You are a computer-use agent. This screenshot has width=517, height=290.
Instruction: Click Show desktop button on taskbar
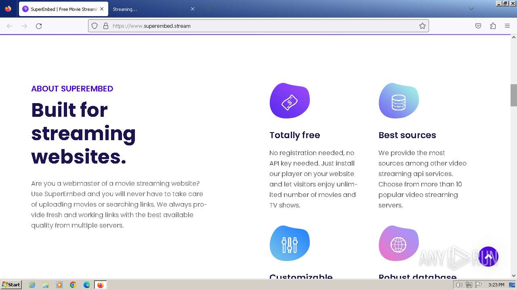512,285
